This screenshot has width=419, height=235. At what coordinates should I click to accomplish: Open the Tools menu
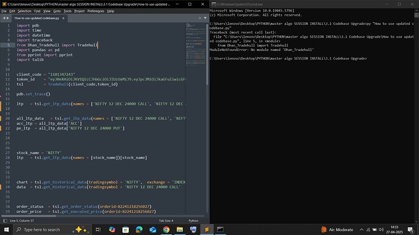pyautogui.click(x=67, y=11)
